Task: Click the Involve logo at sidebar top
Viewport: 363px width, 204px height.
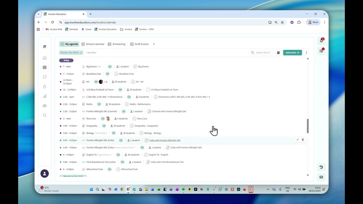Action: 45,46
